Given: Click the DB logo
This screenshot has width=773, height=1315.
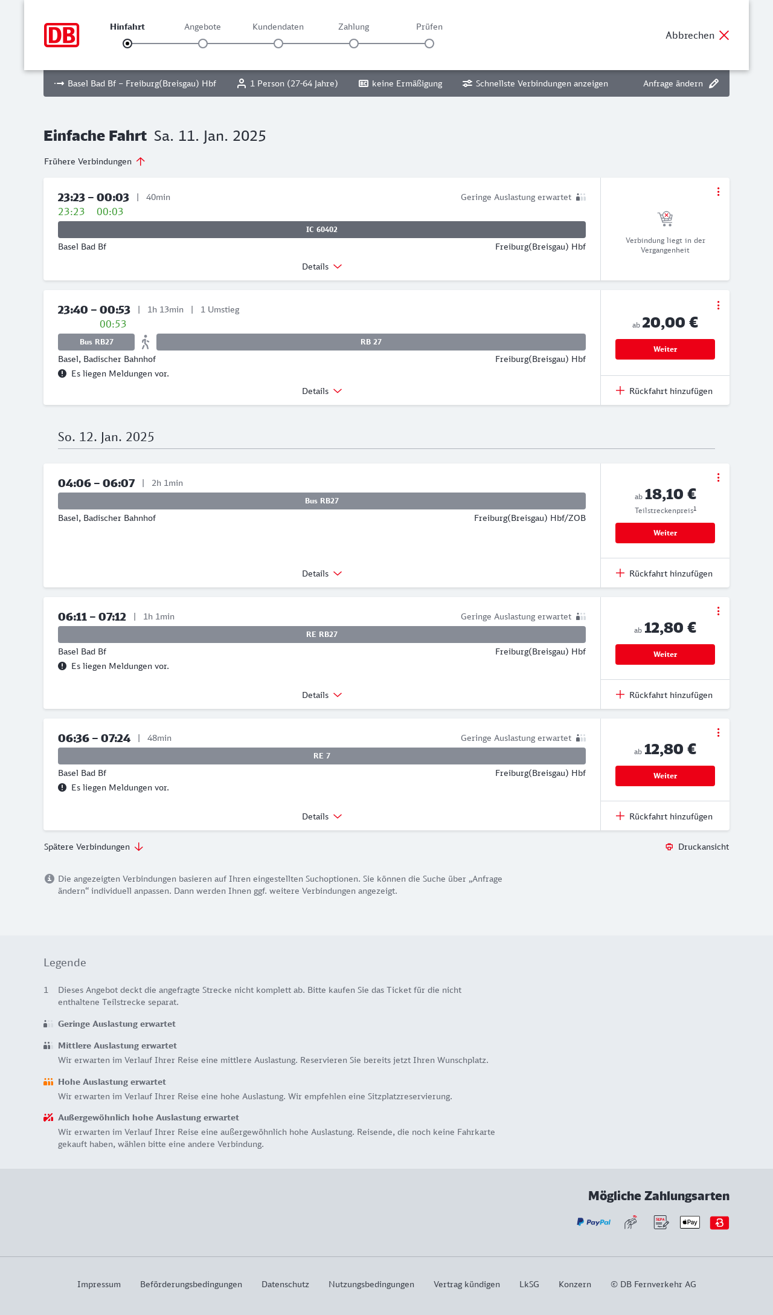Looking at the screenshot, I should [x=62, y=35].
